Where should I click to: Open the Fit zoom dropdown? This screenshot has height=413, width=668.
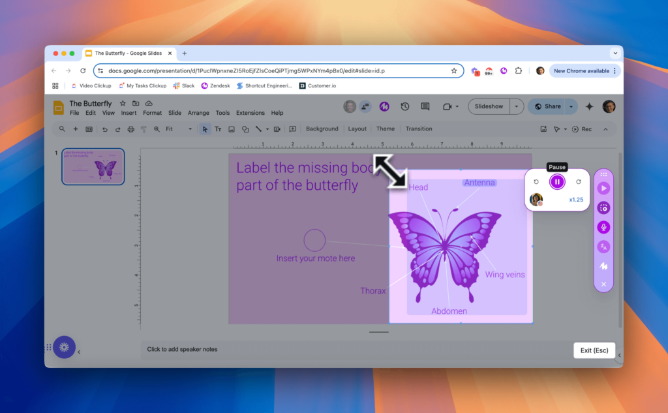click(x=176, y=129)
